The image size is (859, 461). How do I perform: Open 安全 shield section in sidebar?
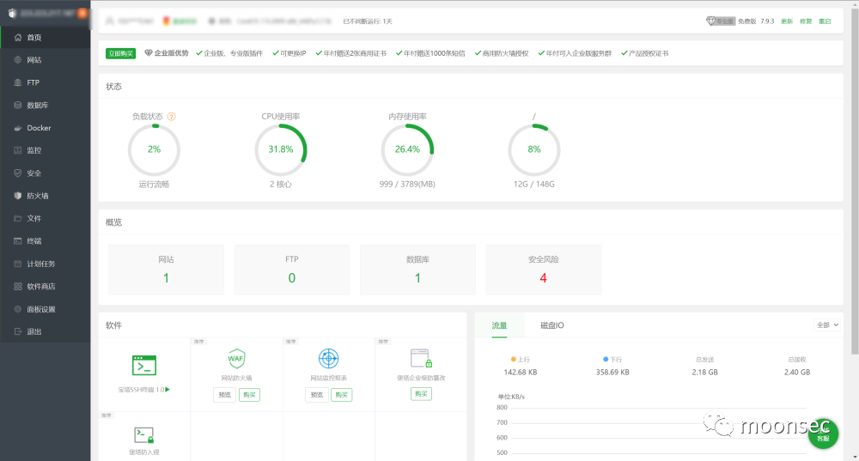click(45, 173)
